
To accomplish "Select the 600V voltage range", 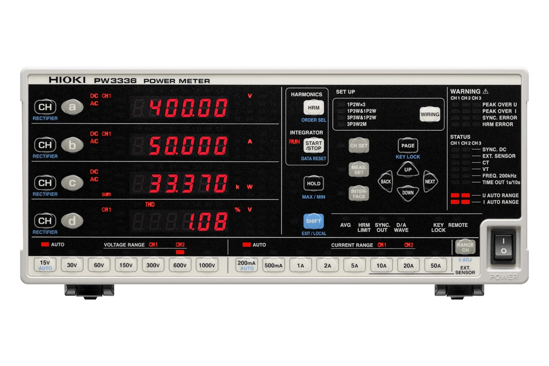I will (x=180, y=265).
